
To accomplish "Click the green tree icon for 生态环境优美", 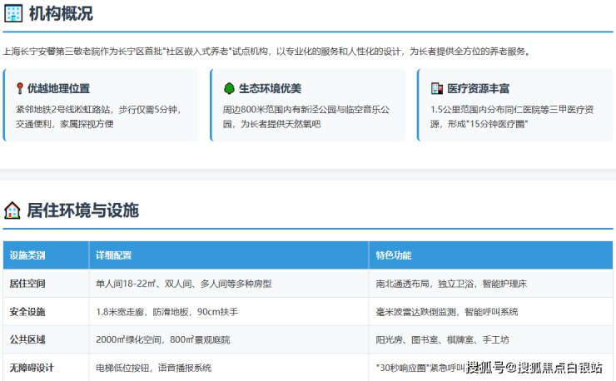I will pyautogui.click(x=229, y=88).
